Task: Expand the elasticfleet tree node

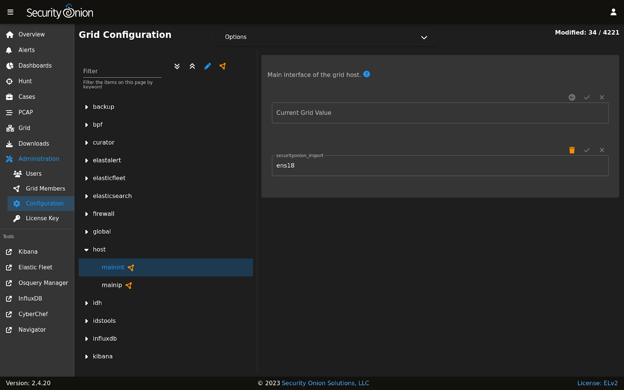Action: [x=87, y=178]
